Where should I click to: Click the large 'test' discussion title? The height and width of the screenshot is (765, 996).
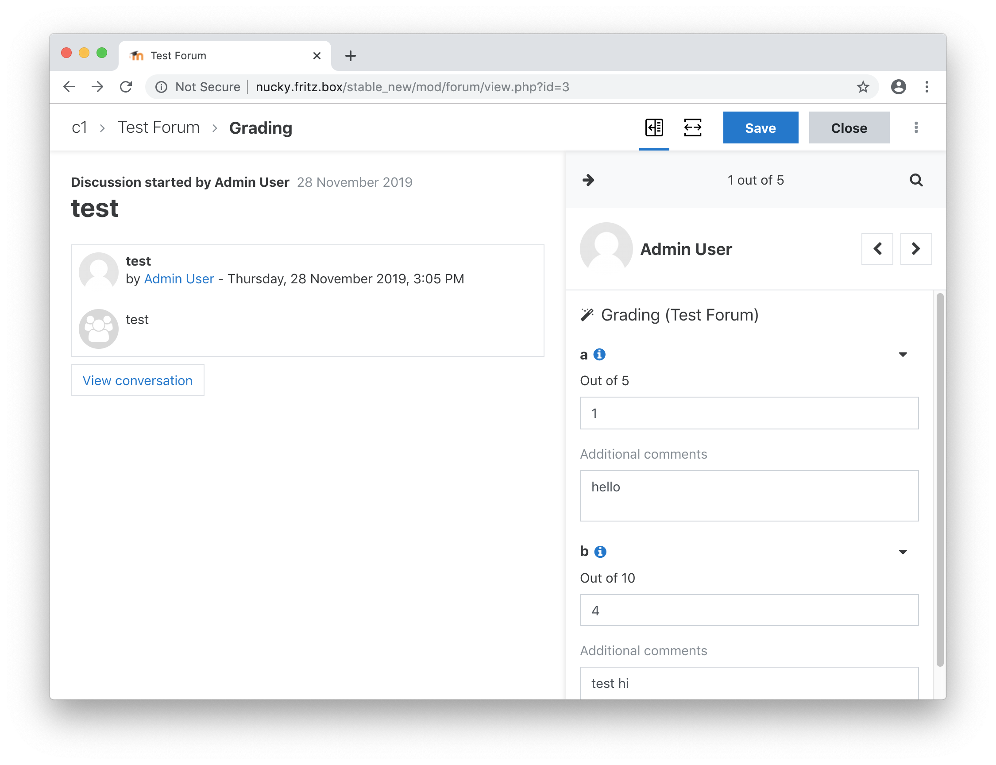coord(95,209)
